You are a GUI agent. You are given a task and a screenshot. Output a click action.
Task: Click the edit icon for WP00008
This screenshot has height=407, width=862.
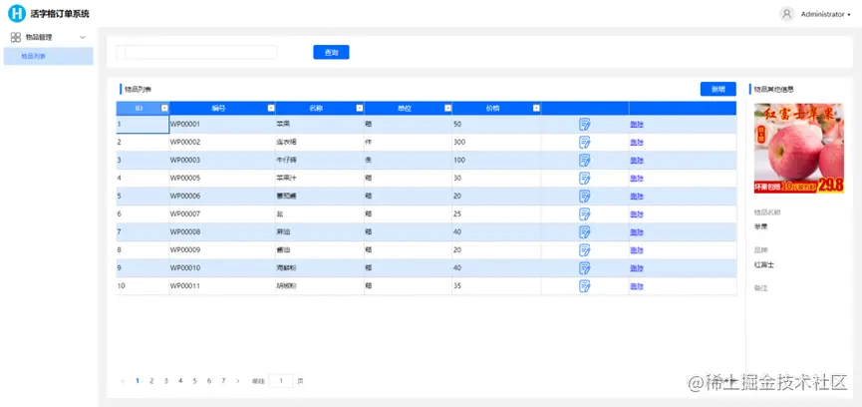coord(584,232)
